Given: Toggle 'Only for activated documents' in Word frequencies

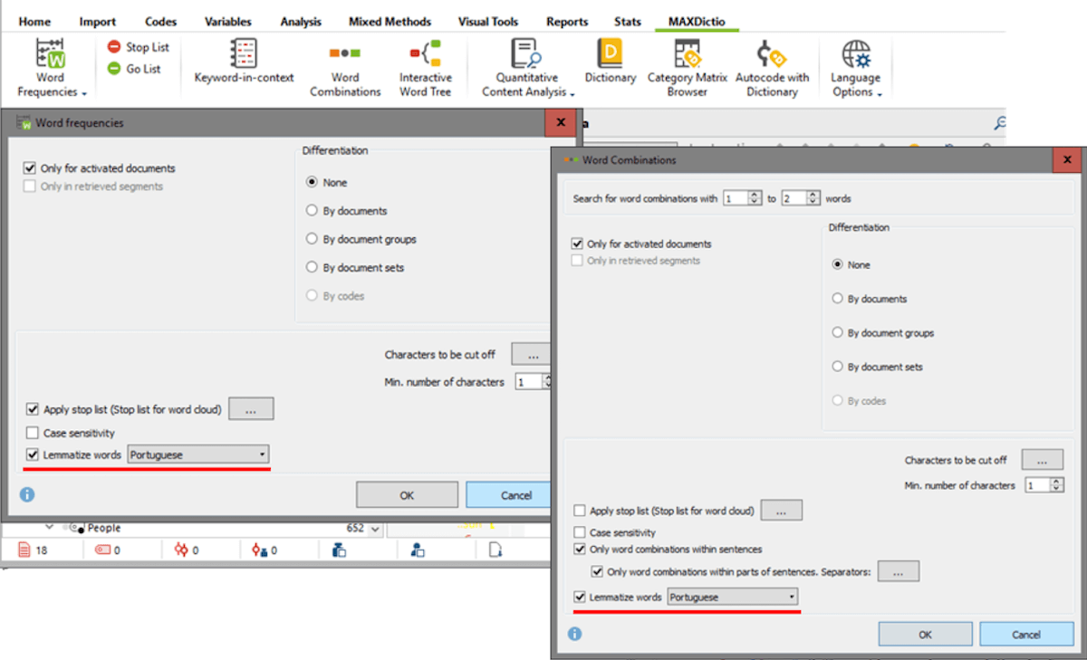Looking at the screenshot, I should [x=32, y=168].
